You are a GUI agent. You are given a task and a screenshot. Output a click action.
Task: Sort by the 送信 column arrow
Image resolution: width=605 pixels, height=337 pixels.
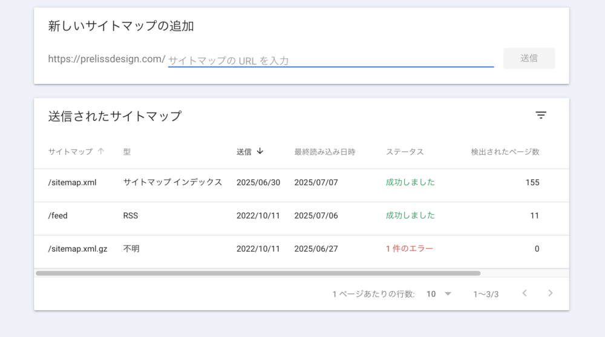(260, 151)
